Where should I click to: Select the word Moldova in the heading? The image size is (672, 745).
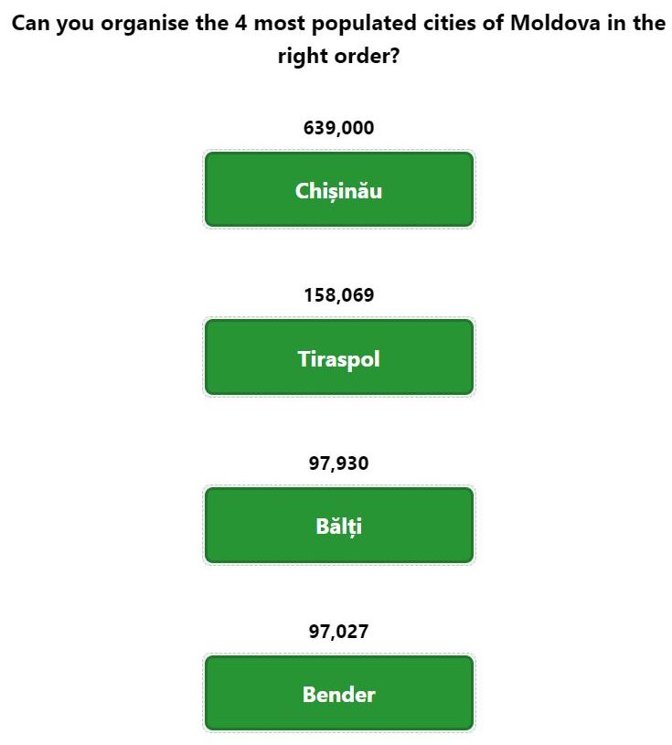click(555, 23)
